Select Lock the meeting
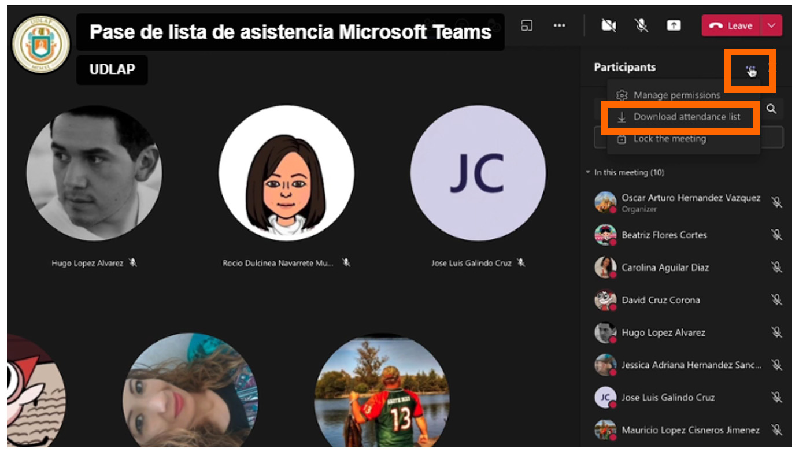The width and height of the screenshot is (799, 452). (x=669, y=139)
